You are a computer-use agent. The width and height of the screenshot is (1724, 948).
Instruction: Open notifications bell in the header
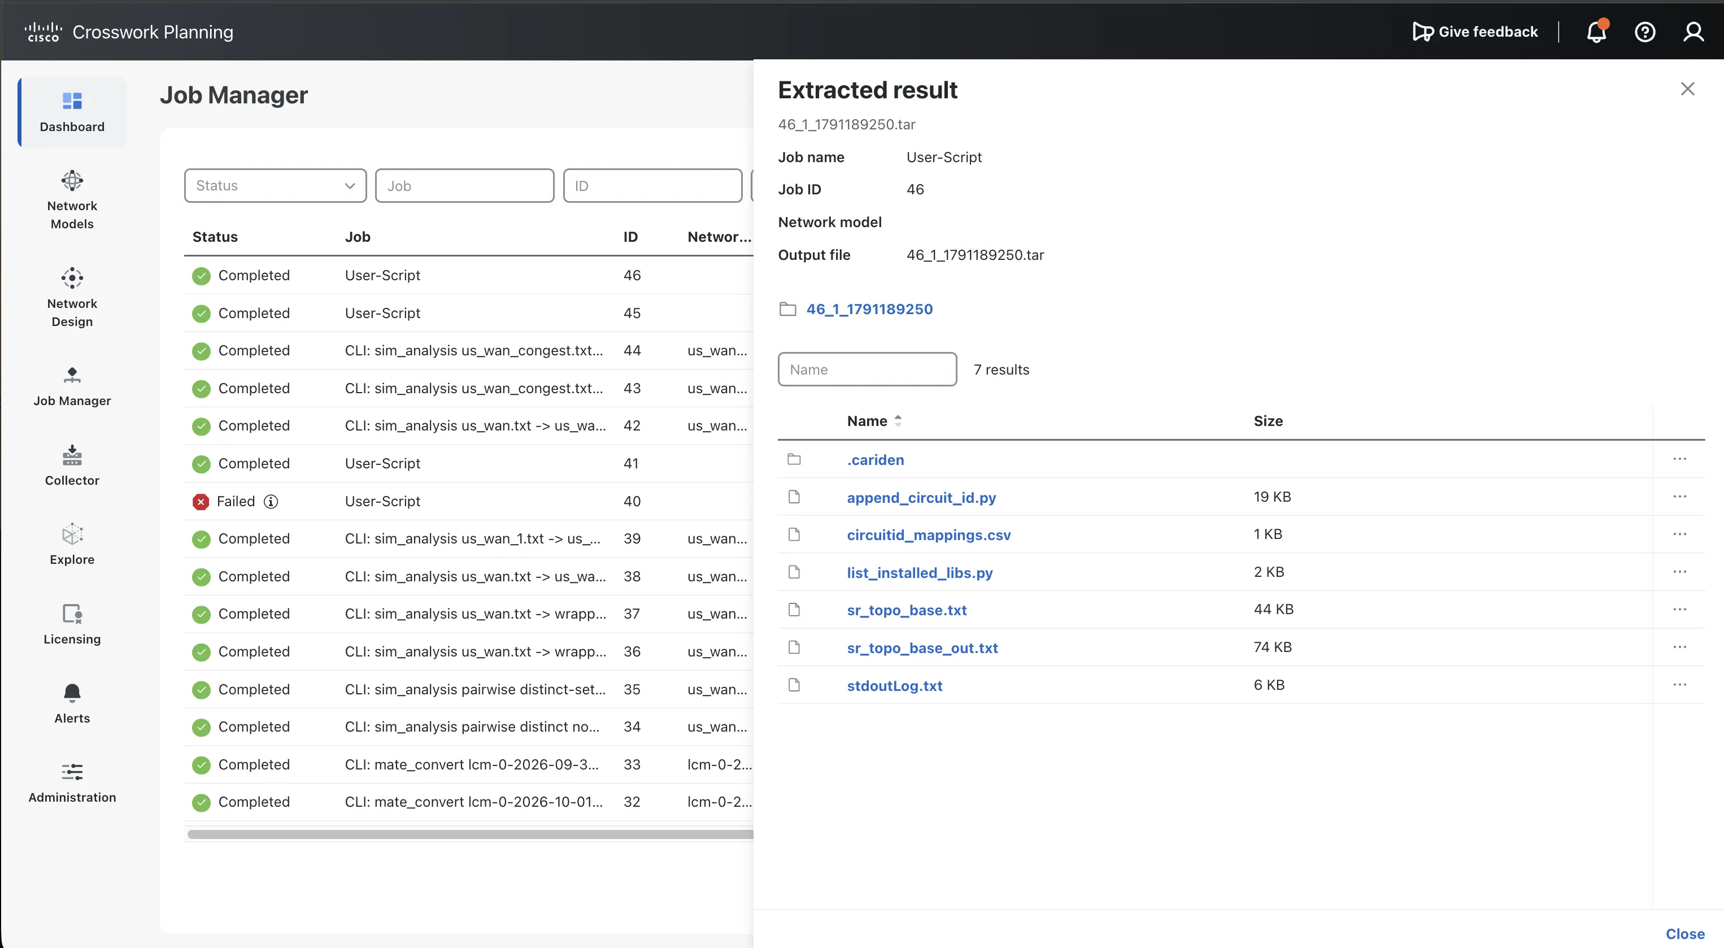coord(1596,32)
